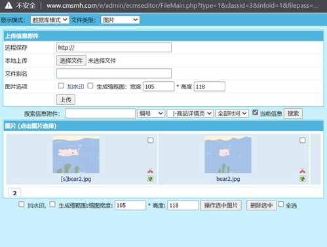Click the bottom 缩图宽度 field showing 105
The image size is (327, 247).
coord(130,205)
